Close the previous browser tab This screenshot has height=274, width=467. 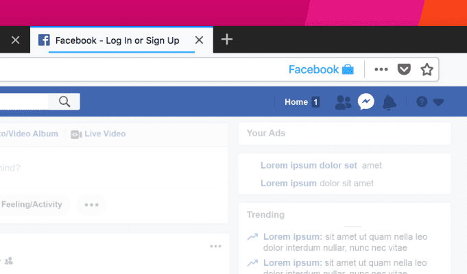15,40
